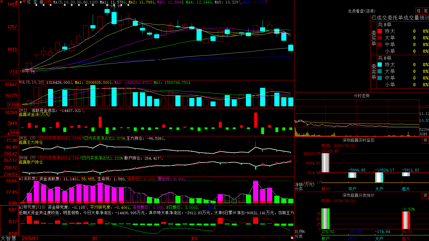Click the -10524.17 value above 大户 bar
The width and height of the screenshot is (429, 241).
(384, 170)
